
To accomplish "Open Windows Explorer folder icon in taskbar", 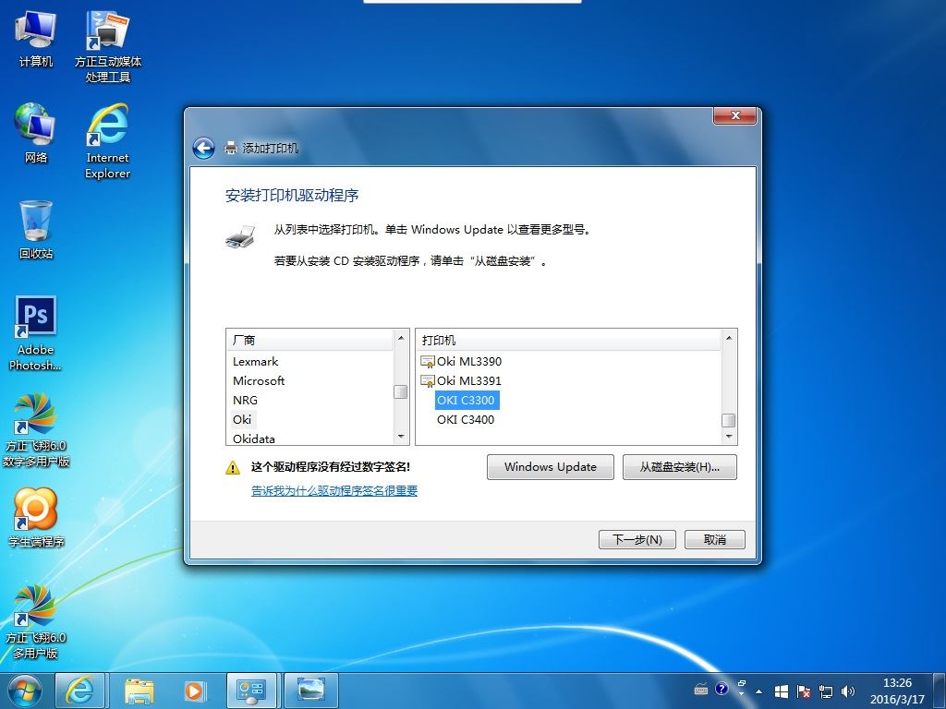I will (139, 691).
